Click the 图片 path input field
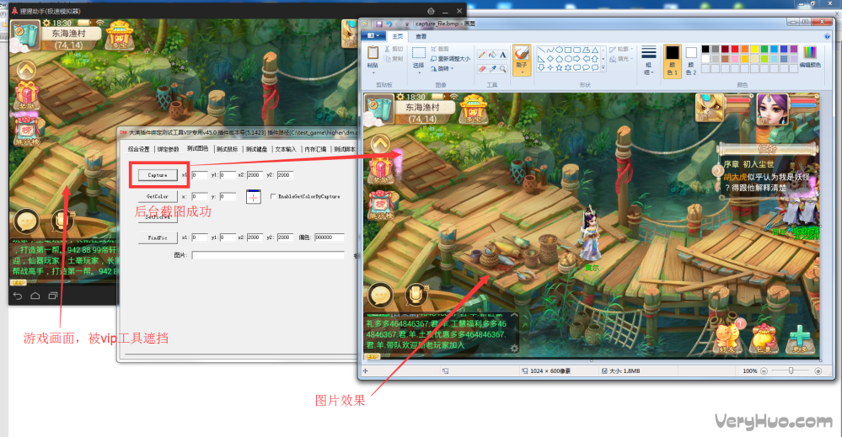The height and width of the screenshot is (437, 842). click(268, 255)
